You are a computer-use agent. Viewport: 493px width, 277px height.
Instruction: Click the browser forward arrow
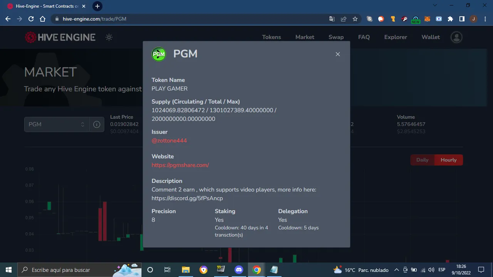click(19, 19)
